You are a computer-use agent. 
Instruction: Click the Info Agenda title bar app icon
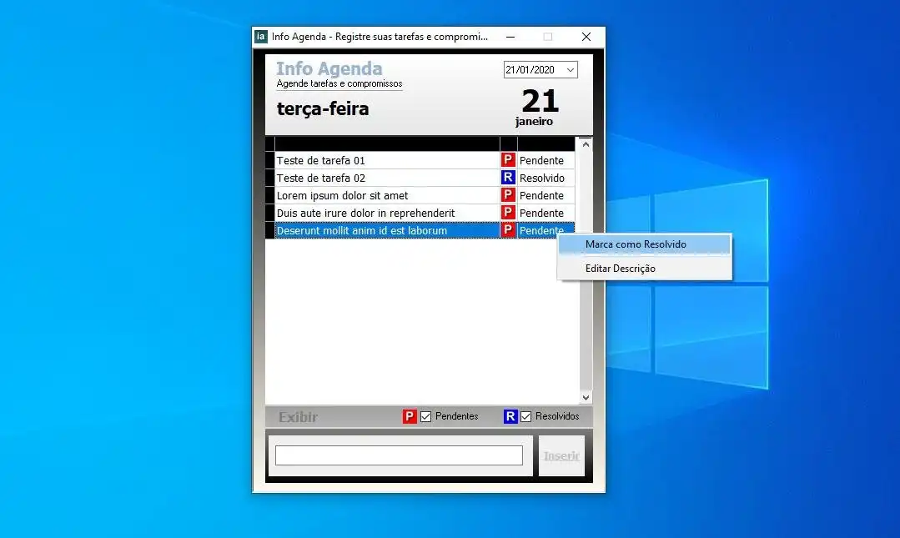click(x=261, y=37)
